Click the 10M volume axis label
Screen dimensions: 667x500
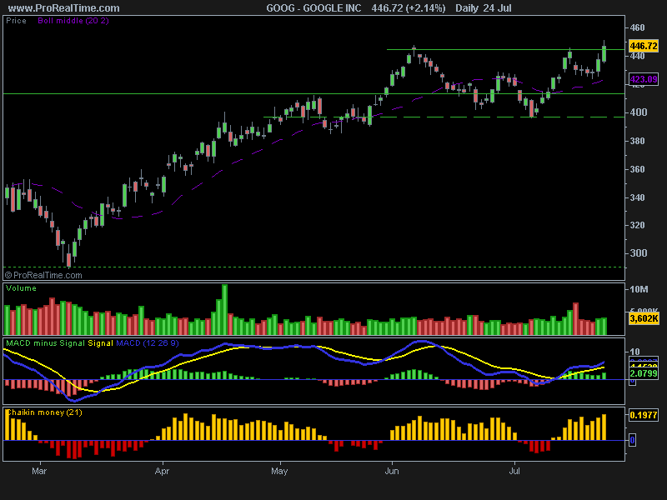(x=639, y=289)
